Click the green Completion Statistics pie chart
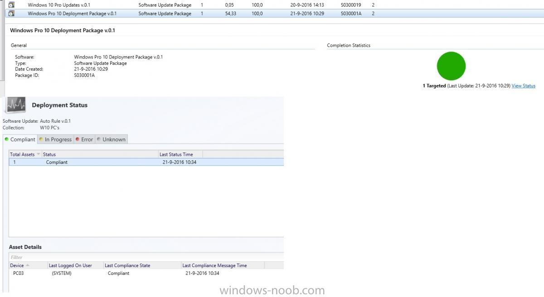 coord(451,66)
